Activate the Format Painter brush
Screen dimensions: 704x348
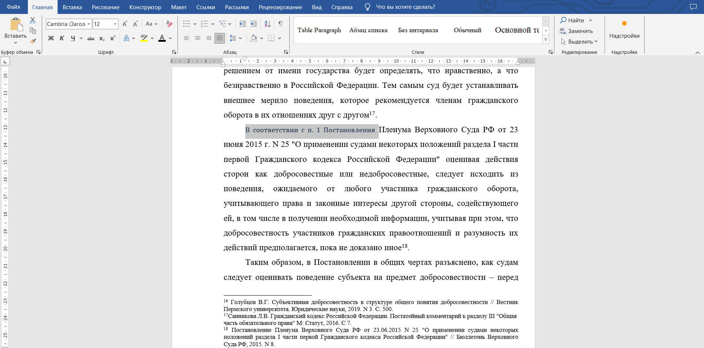[33, 41]
